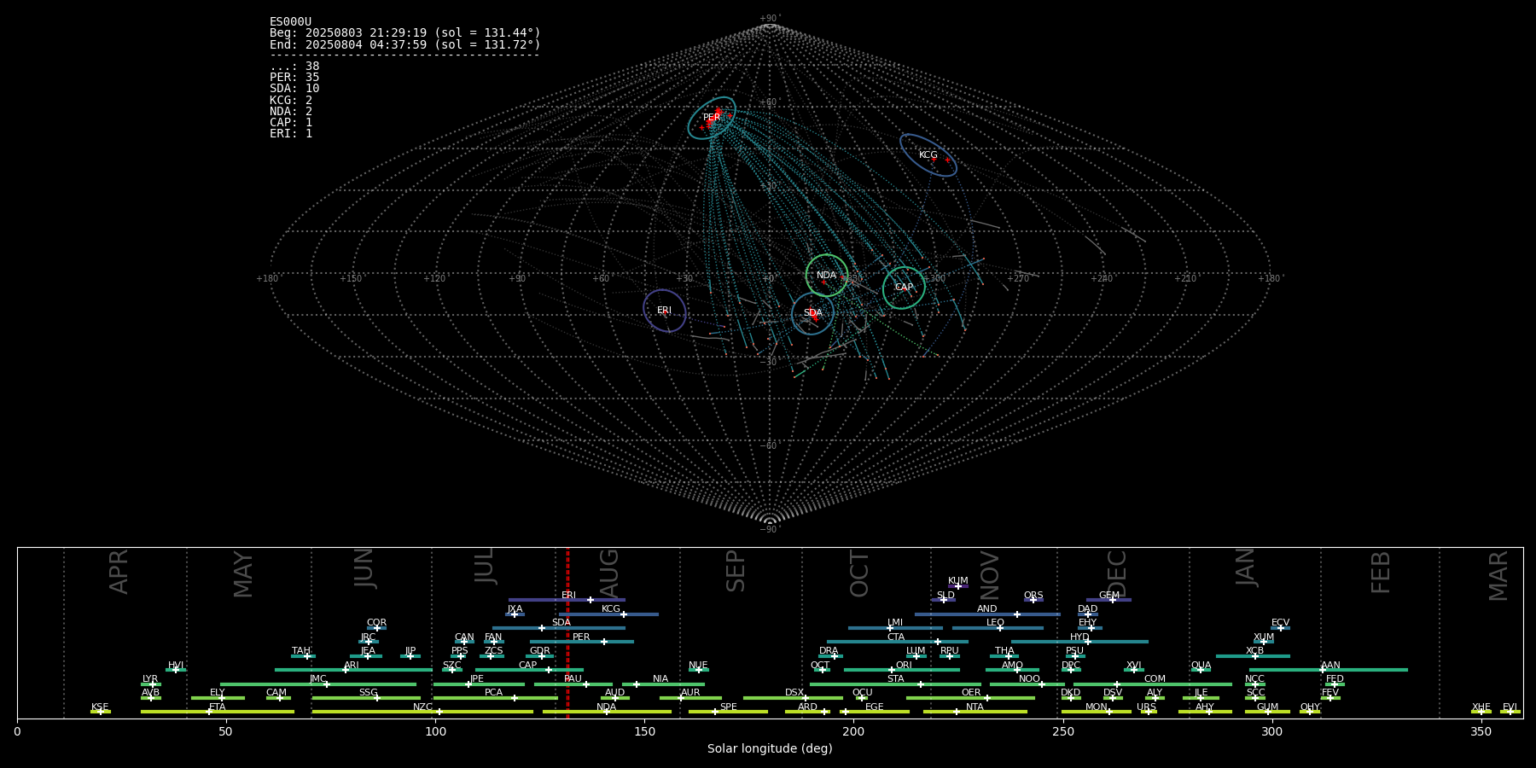Click the GEM shower bar in timeline

(x=1108, y=600)
